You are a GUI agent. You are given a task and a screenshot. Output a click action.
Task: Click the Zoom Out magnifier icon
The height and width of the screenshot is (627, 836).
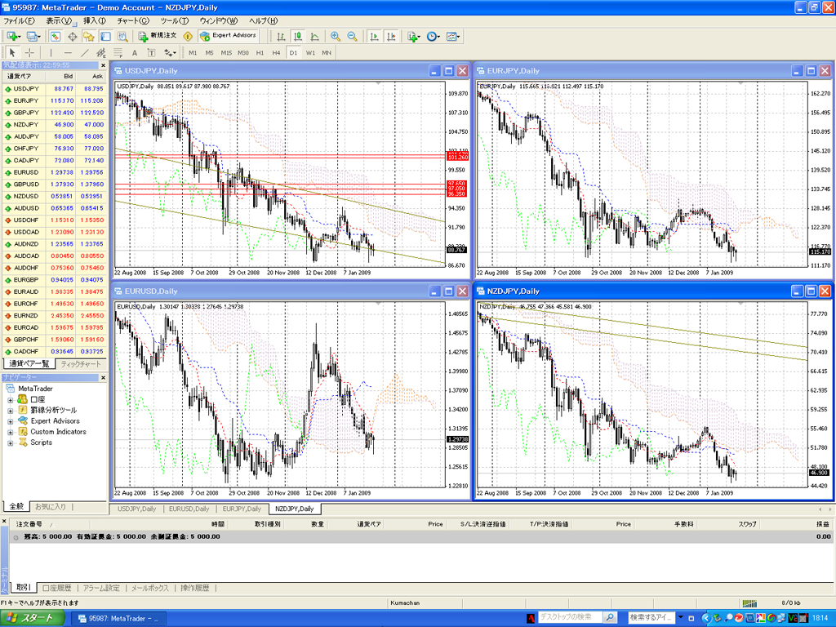(353, 36)
